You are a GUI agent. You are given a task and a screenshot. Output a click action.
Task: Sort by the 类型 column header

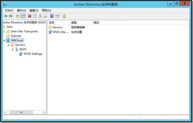pyautogui.click(x=81, y=23)
